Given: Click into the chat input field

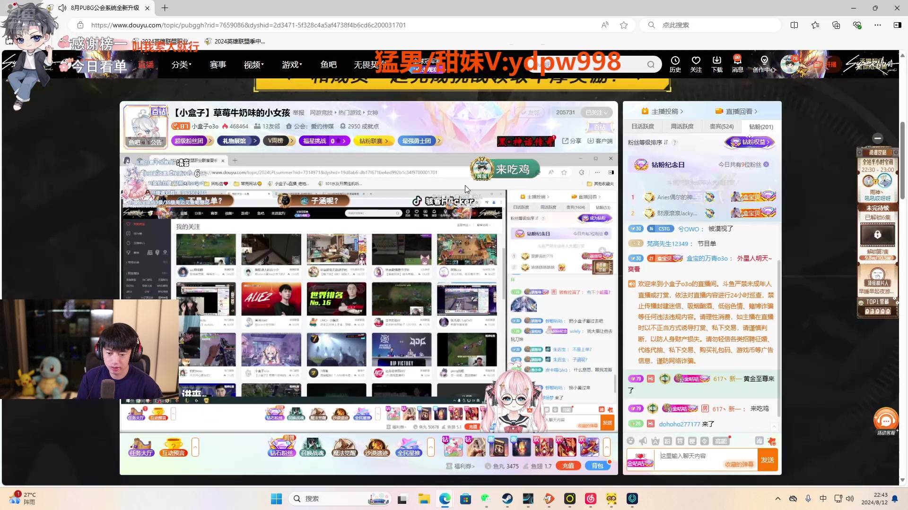Looking at the screenshot, I should tap(705, 459).
